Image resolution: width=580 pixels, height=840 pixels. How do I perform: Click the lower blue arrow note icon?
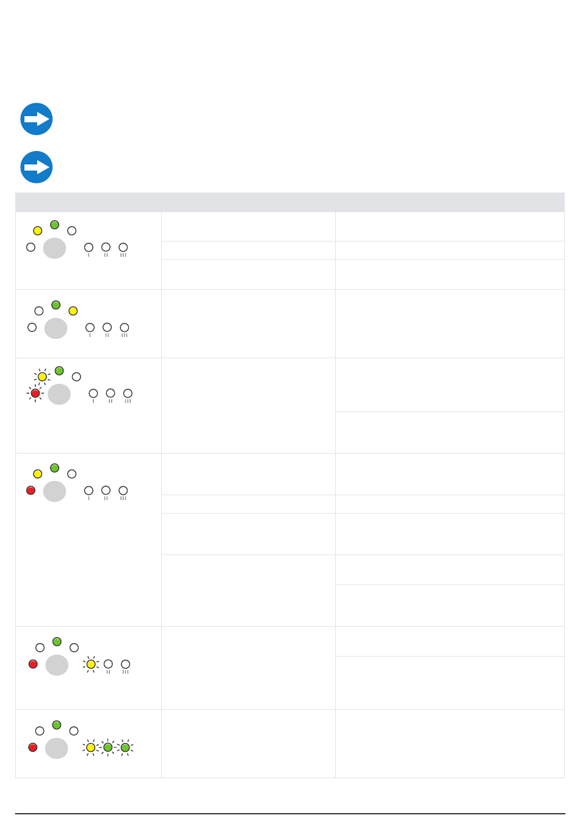pos(37,168)
